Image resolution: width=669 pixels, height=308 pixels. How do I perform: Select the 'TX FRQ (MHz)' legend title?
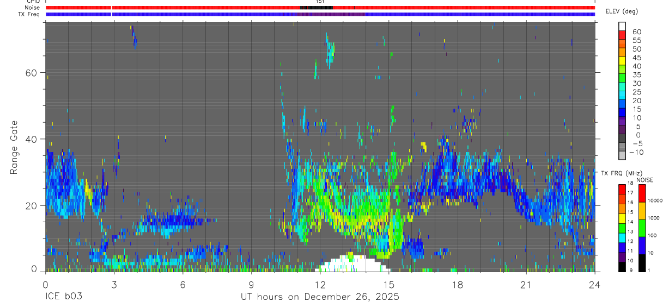coord(622,173)
